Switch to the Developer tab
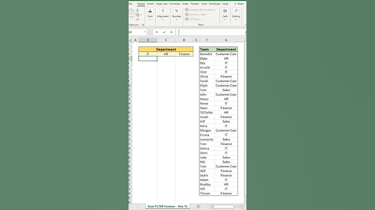This screenshot has width=375, height=210. 215,4
